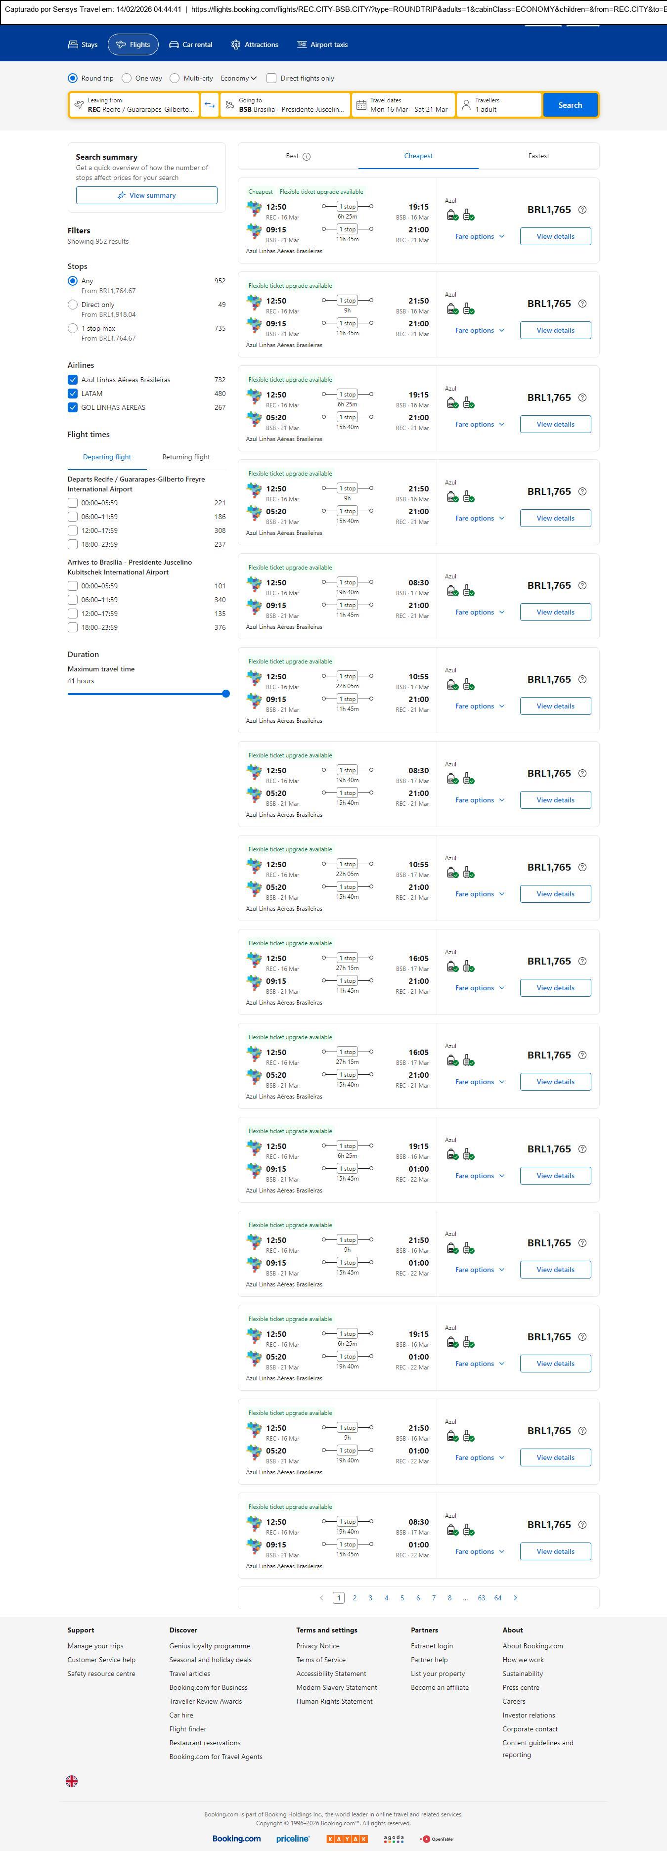Click the View summary button
The width and height of the screenshot is (667, 1851).
[x=147, y=195]
